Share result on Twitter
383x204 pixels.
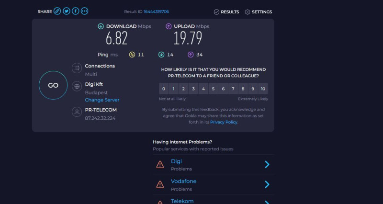67,11
